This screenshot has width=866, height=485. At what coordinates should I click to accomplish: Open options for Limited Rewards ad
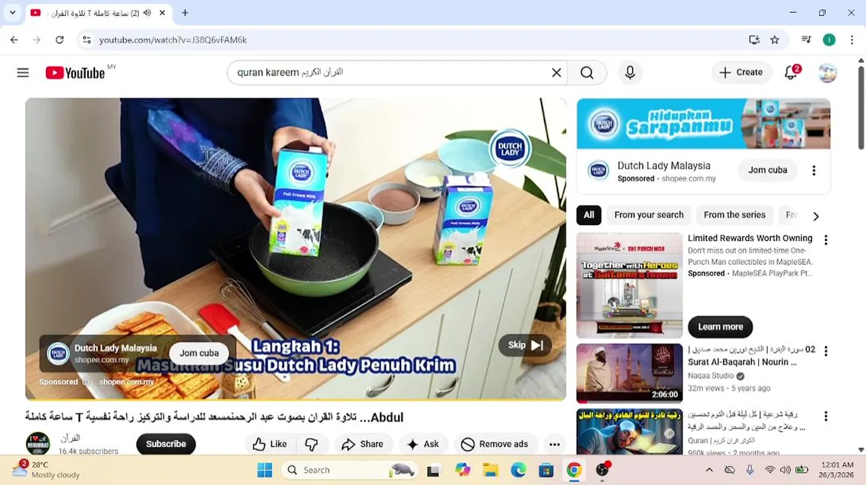click(826, 240)
